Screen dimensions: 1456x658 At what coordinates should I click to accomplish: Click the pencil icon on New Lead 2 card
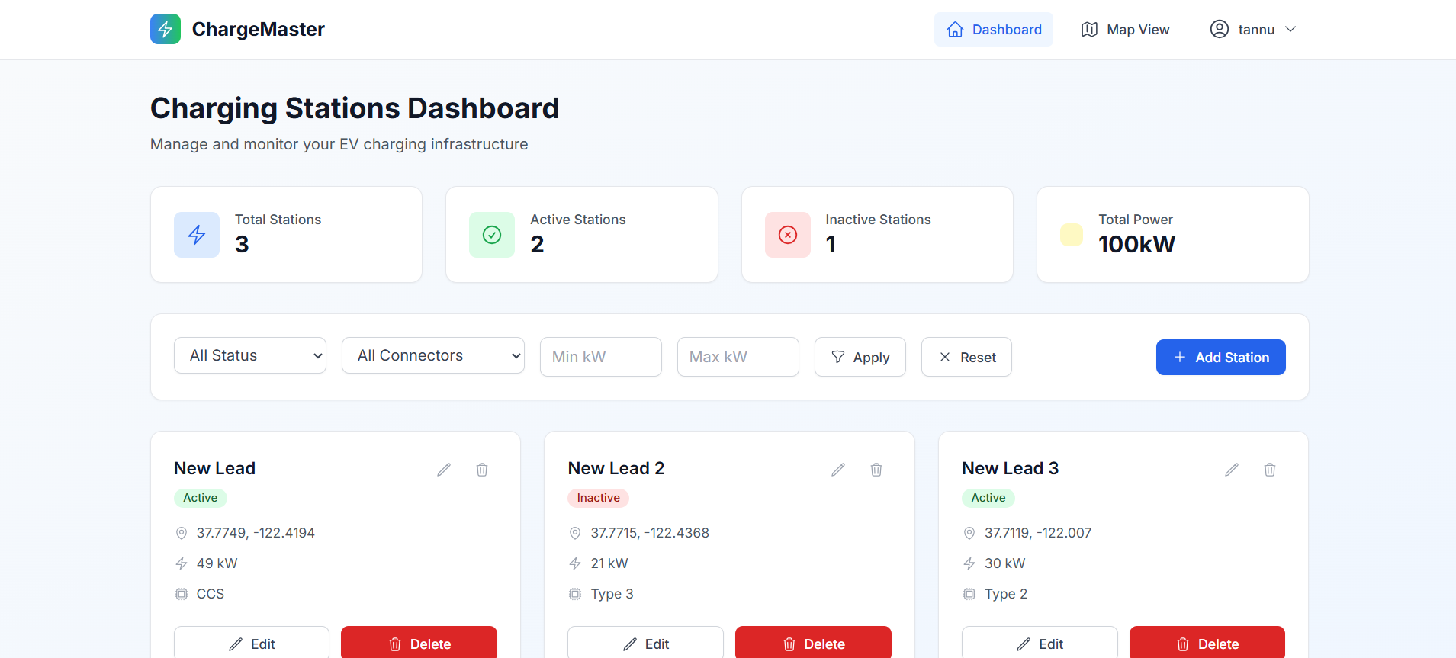pos(838,470)
